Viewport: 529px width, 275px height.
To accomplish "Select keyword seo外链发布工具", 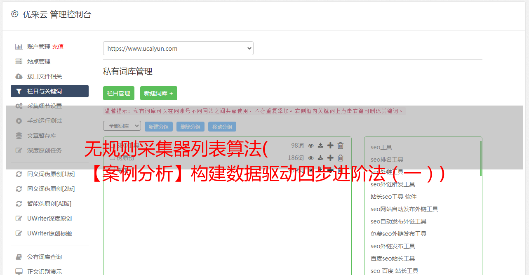I will coord(393,246).
